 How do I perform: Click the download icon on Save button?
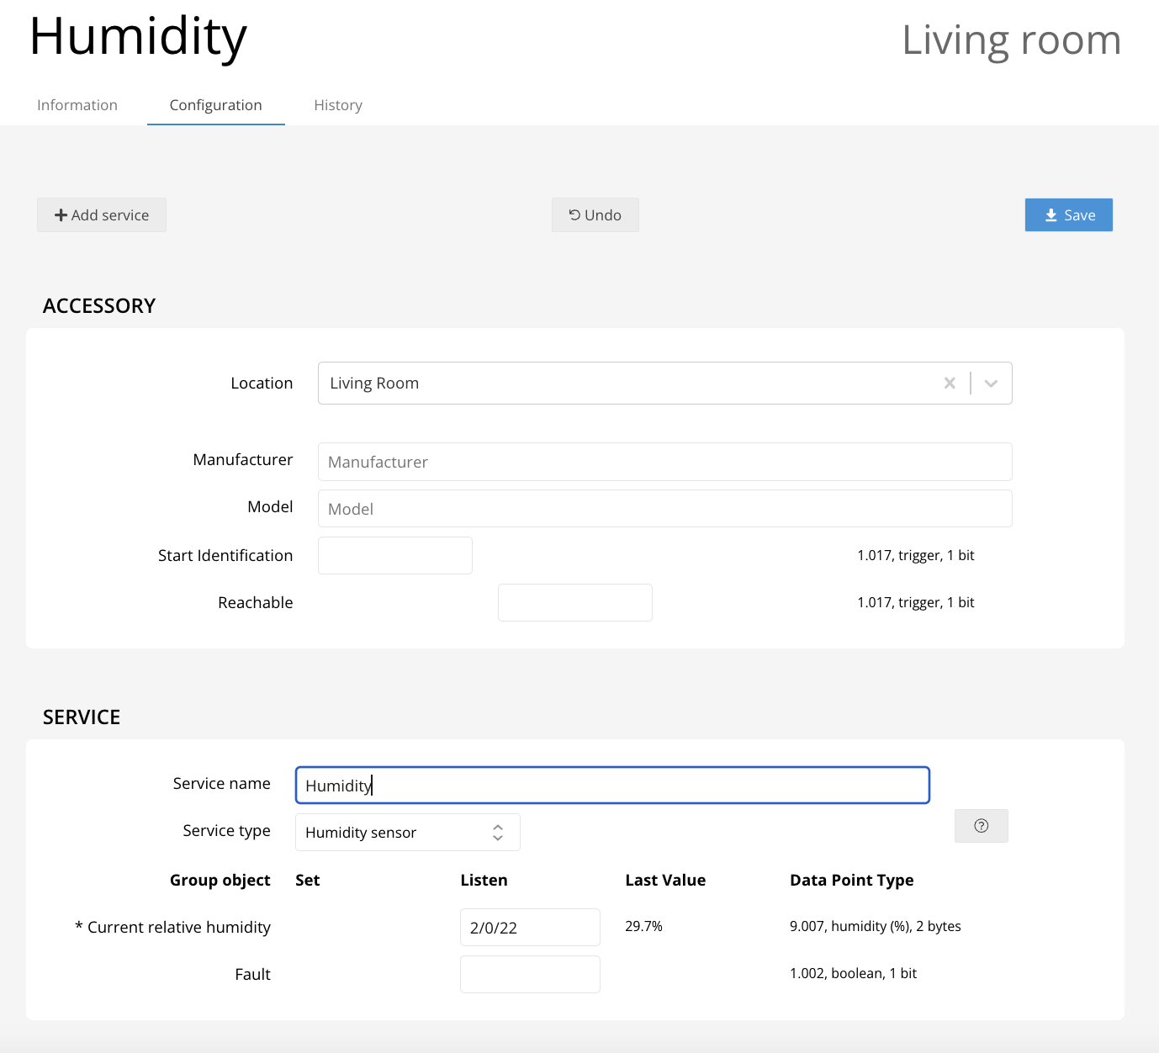(x=1051, y=215)
